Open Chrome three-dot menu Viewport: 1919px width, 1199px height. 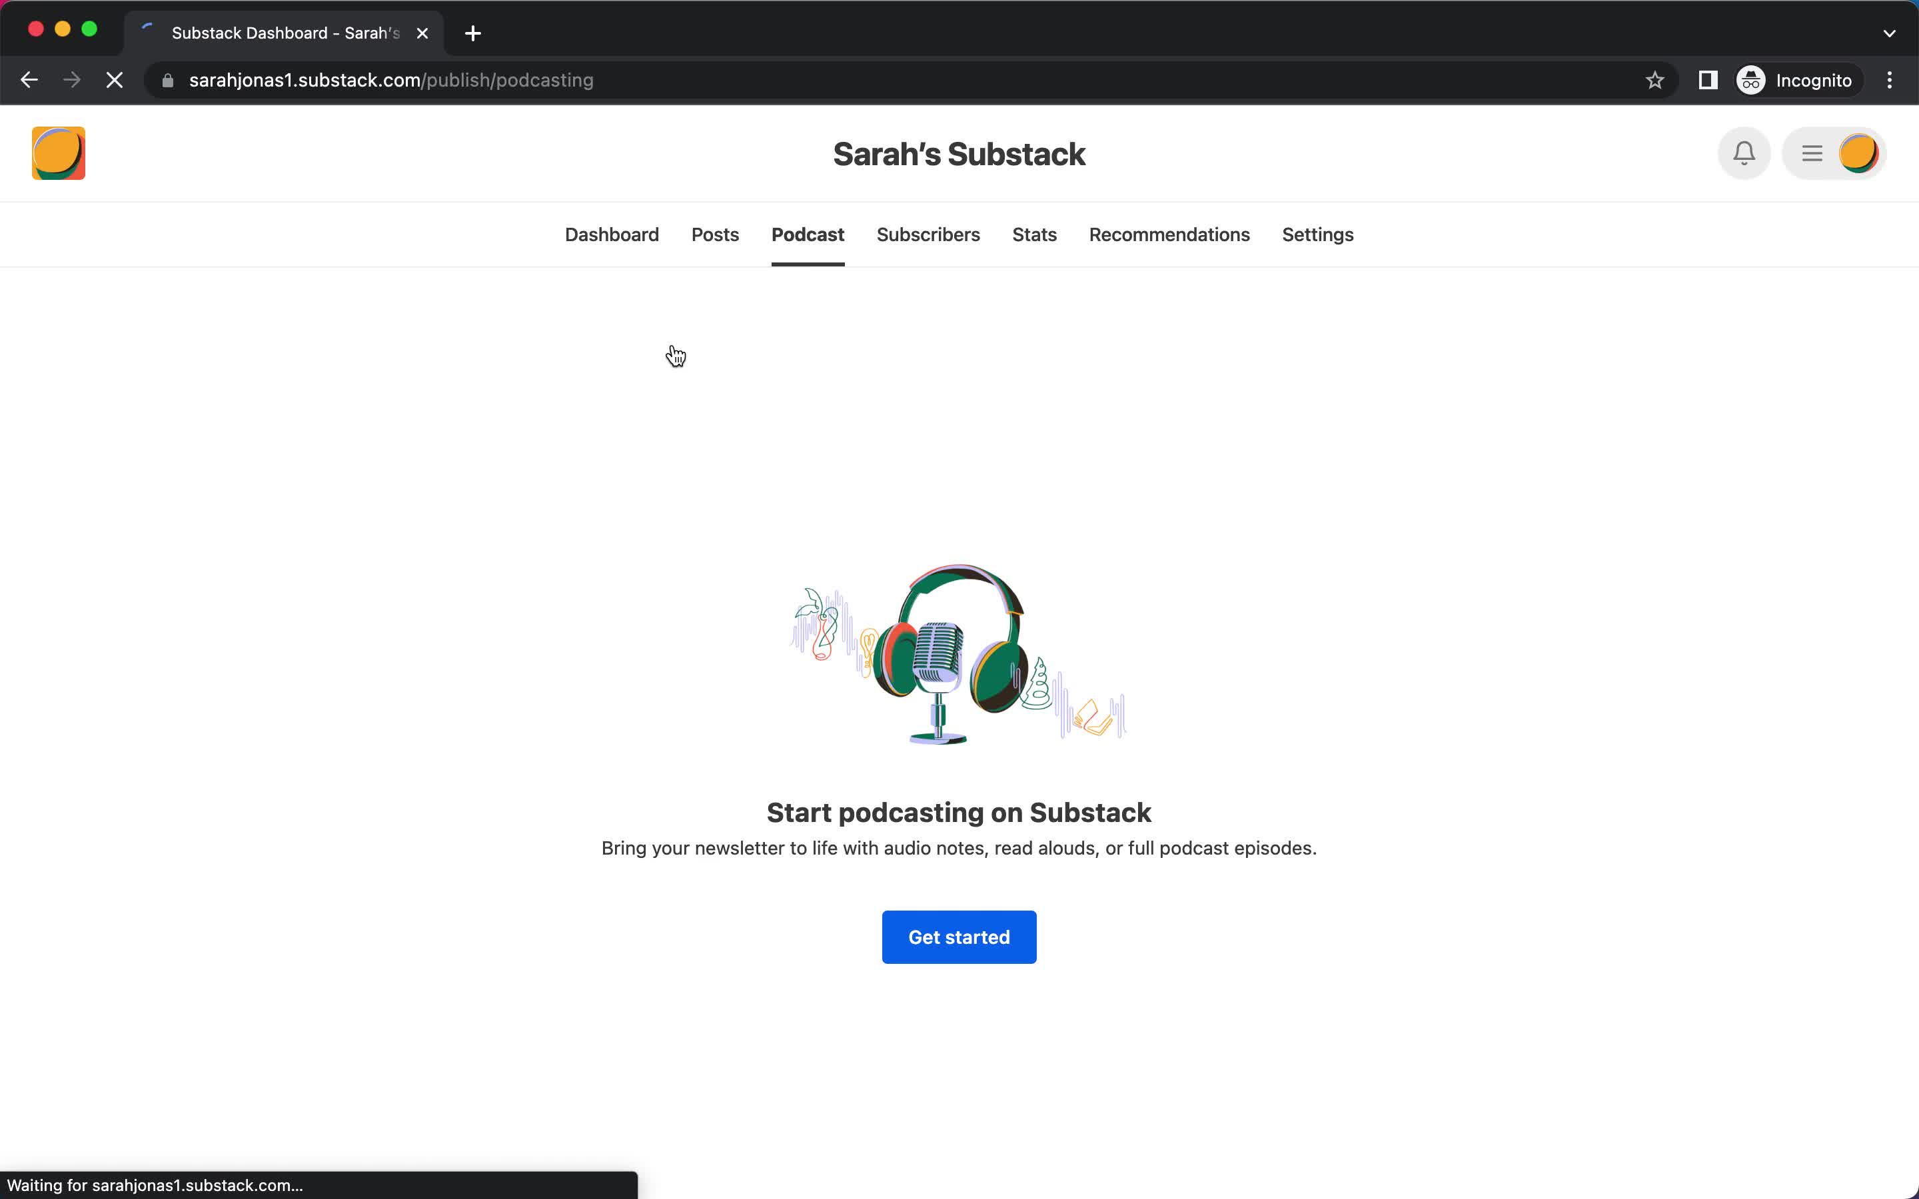click(1890, 80)
